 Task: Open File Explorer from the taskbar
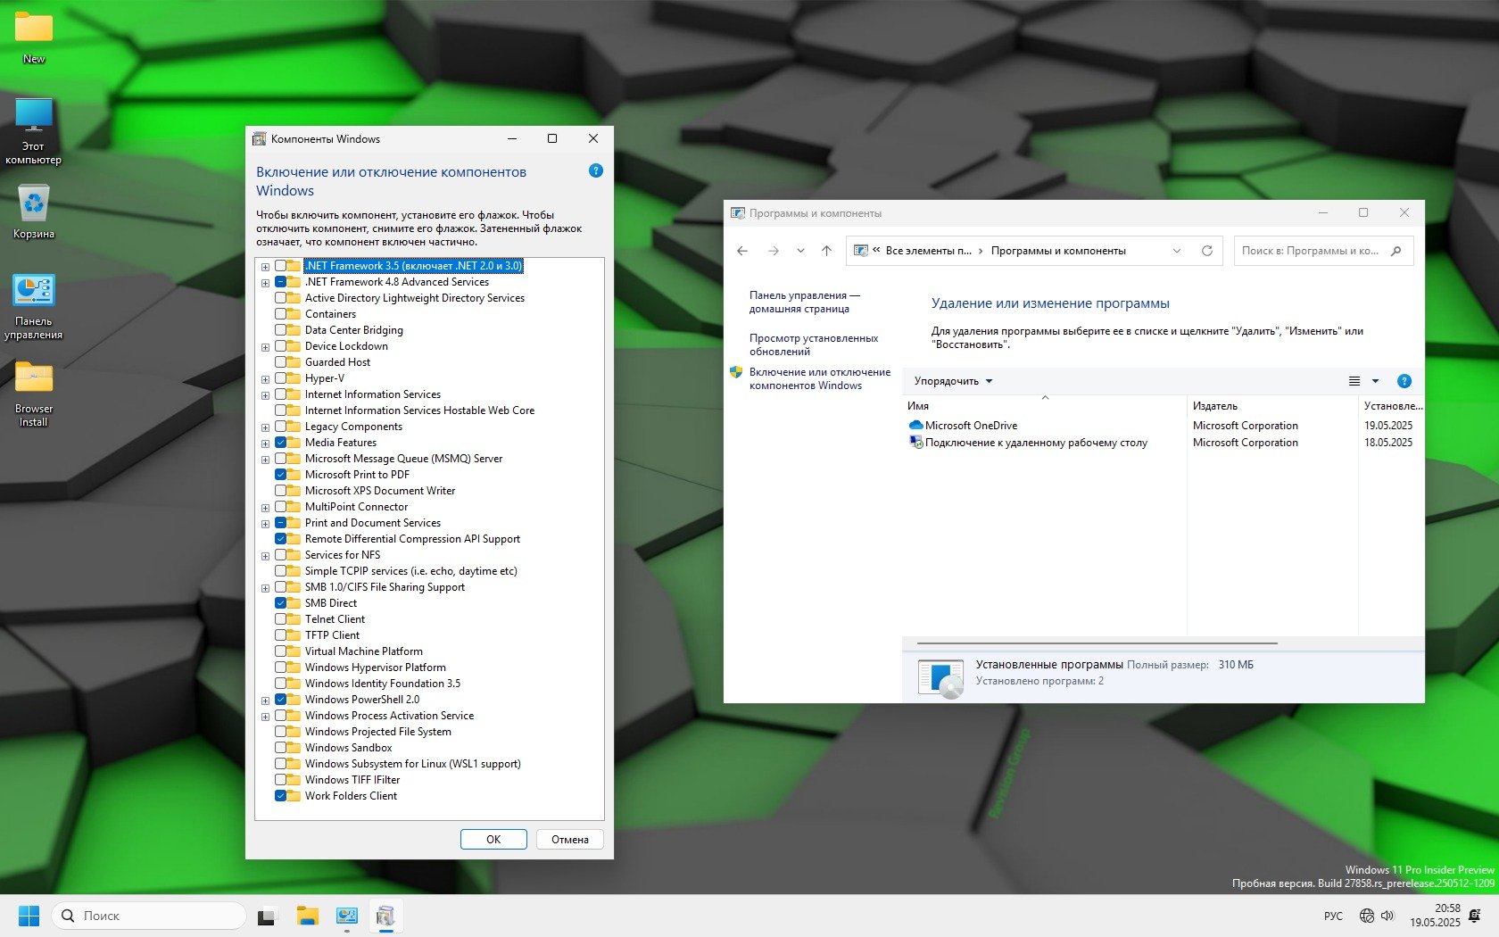pos(307,916)
